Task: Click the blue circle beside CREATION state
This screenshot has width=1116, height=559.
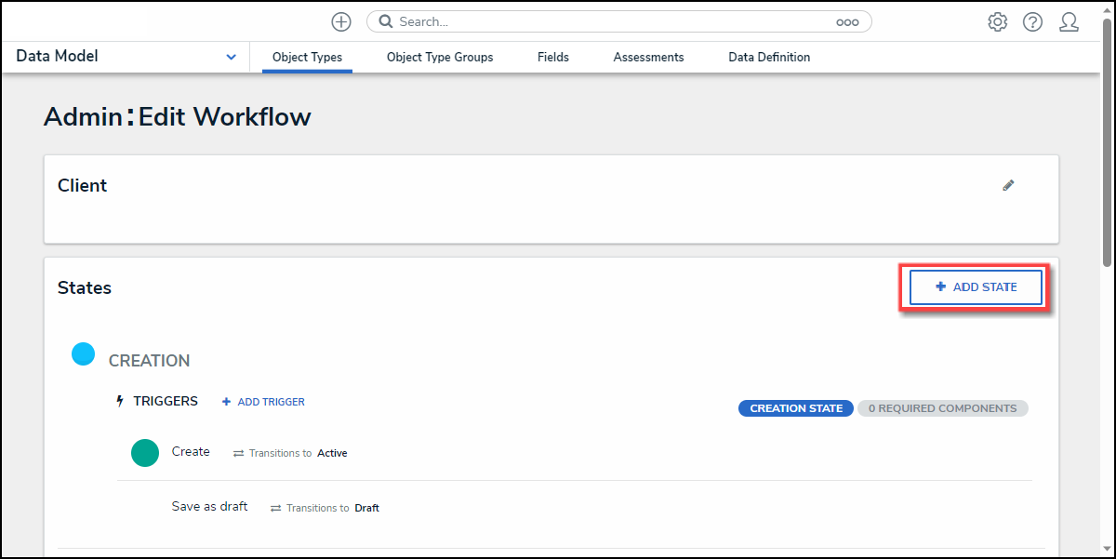Action: pos(84,353)
